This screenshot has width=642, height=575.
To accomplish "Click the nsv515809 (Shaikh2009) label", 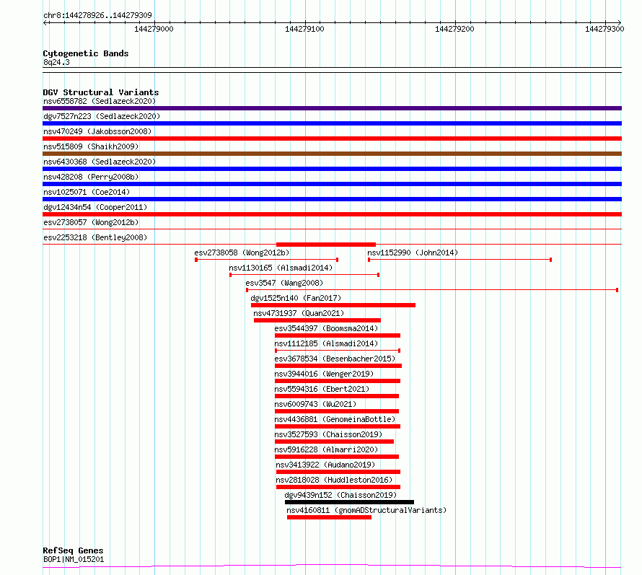I will pyautogui.click(x=91, y=146).
